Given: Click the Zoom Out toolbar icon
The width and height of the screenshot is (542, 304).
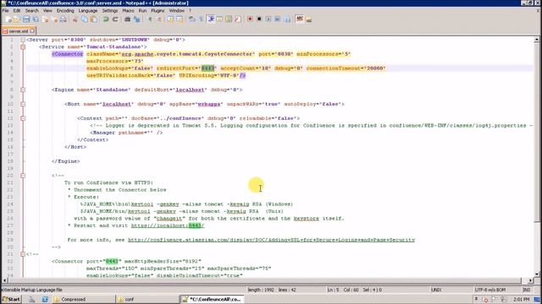Looking at the screenshot, I should coord(159,19).
